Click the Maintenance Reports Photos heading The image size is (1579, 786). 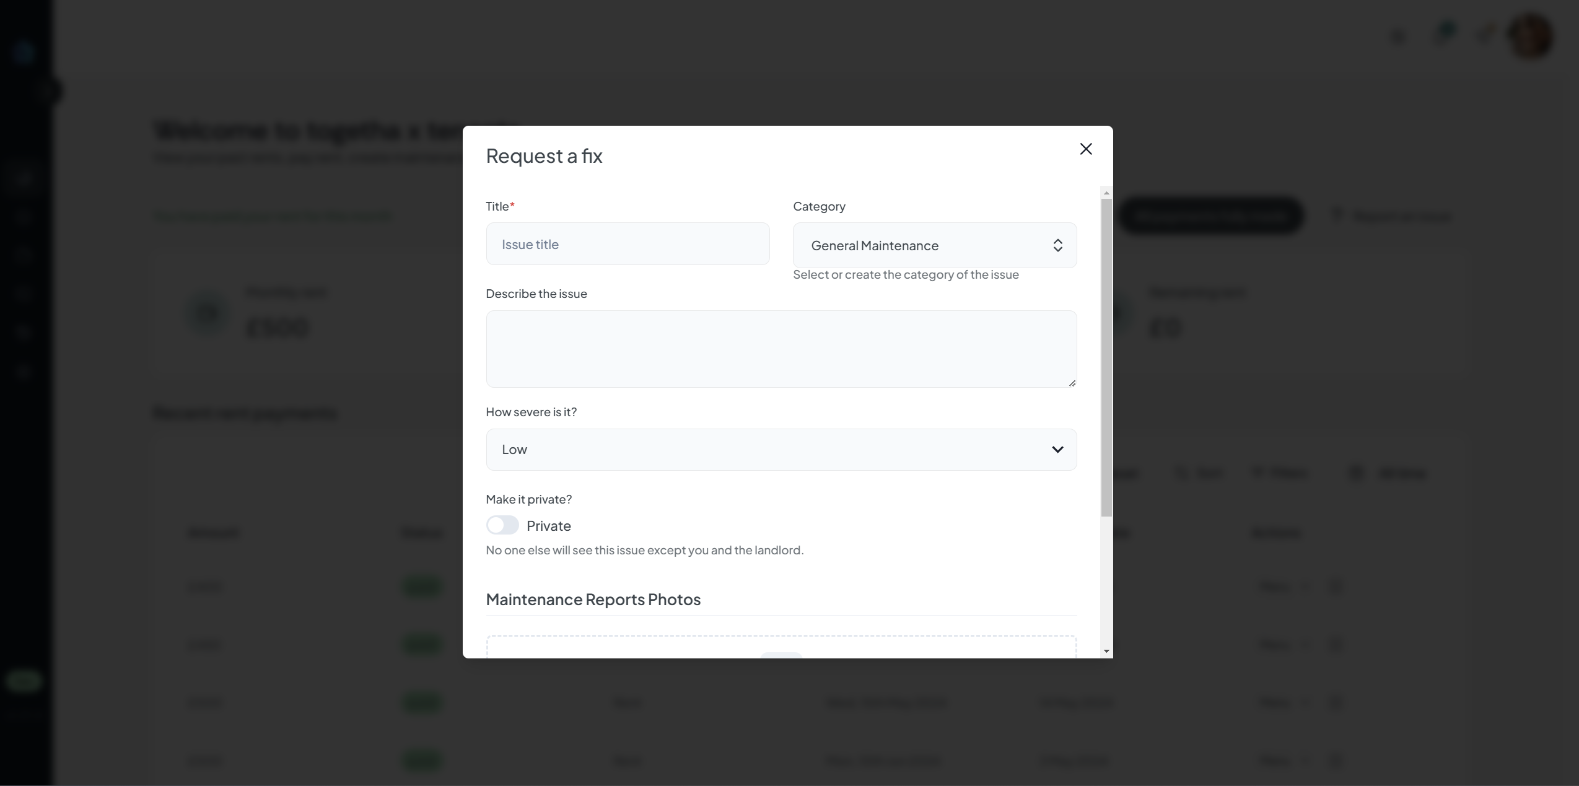click(593, 600)
